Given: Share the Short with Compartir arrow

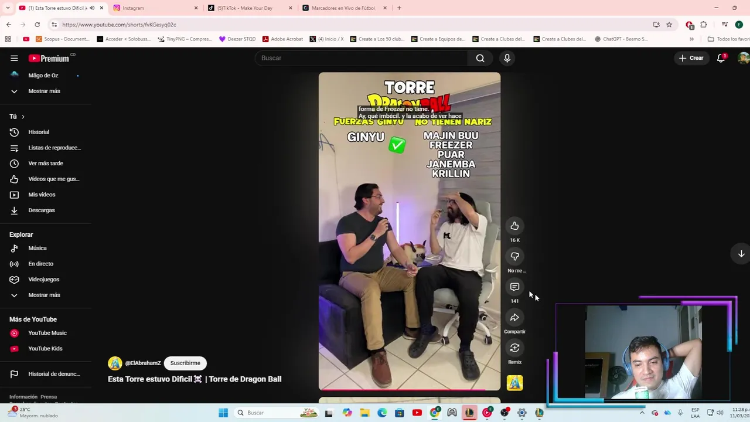Looking at the screenshot, I should click(514, 318).
